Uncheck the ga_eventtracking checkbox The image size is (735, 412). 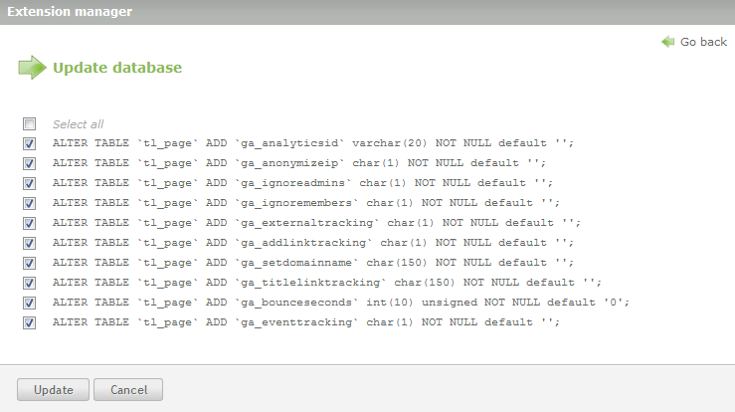[30, 322]
